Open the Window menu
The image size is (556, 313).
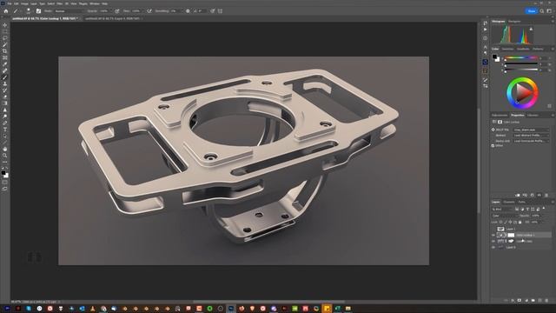tap(95, 3)
